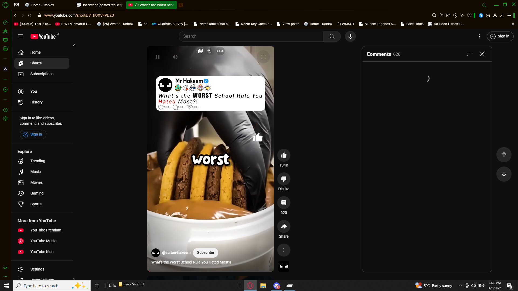Mute the Short's volume speaker
518x291 pixels.
(x=175, y=57)
